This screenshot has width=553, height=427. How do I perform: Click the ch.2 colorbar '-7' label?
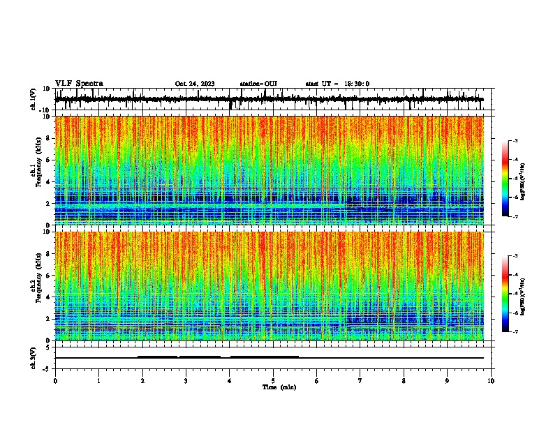coord(515,331)
